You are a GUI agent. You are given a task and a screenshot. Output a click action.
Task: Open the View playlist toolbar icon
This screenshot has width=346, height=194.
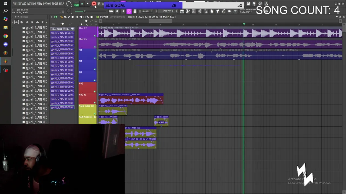coord(182,11)
